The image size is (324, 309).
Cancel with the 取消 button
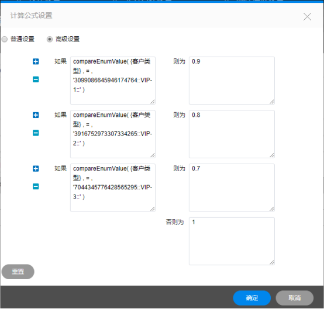click(x=295, y=298)
